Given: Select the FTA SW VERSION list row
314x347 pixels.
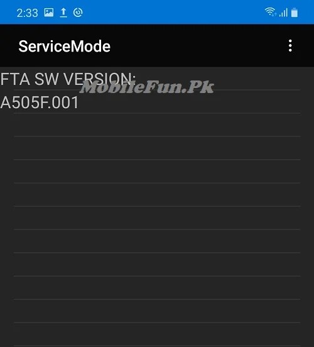Looking at the screenshot, I should (x=157, y=79).
